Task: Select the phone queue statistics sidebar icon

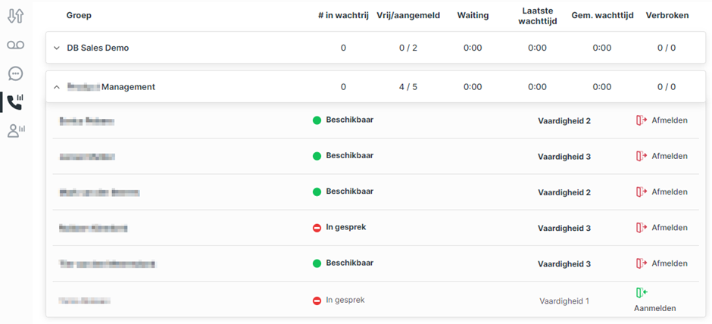Action: (x=15, y=102)
